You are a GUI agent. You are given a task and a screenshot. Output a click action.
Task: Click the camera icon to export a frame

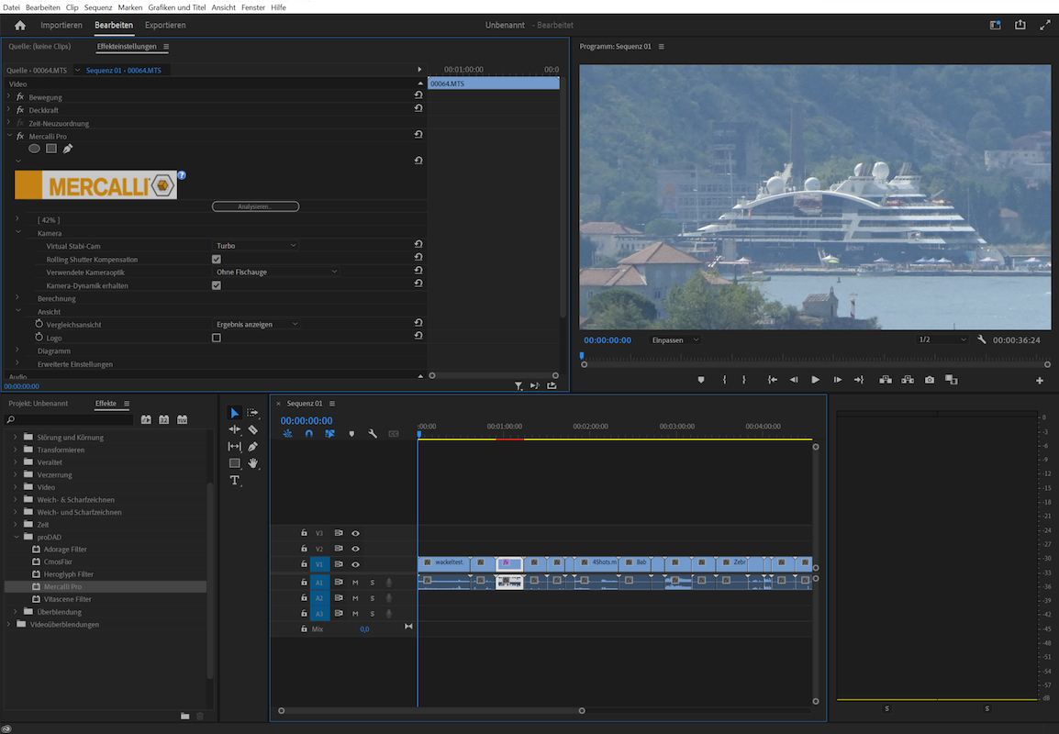[x=929, y=379]
